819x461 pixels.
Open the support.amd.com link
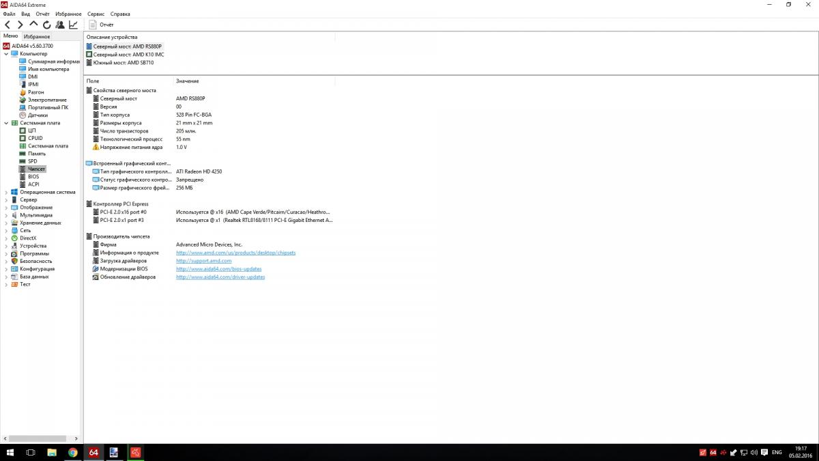[203, 261]
